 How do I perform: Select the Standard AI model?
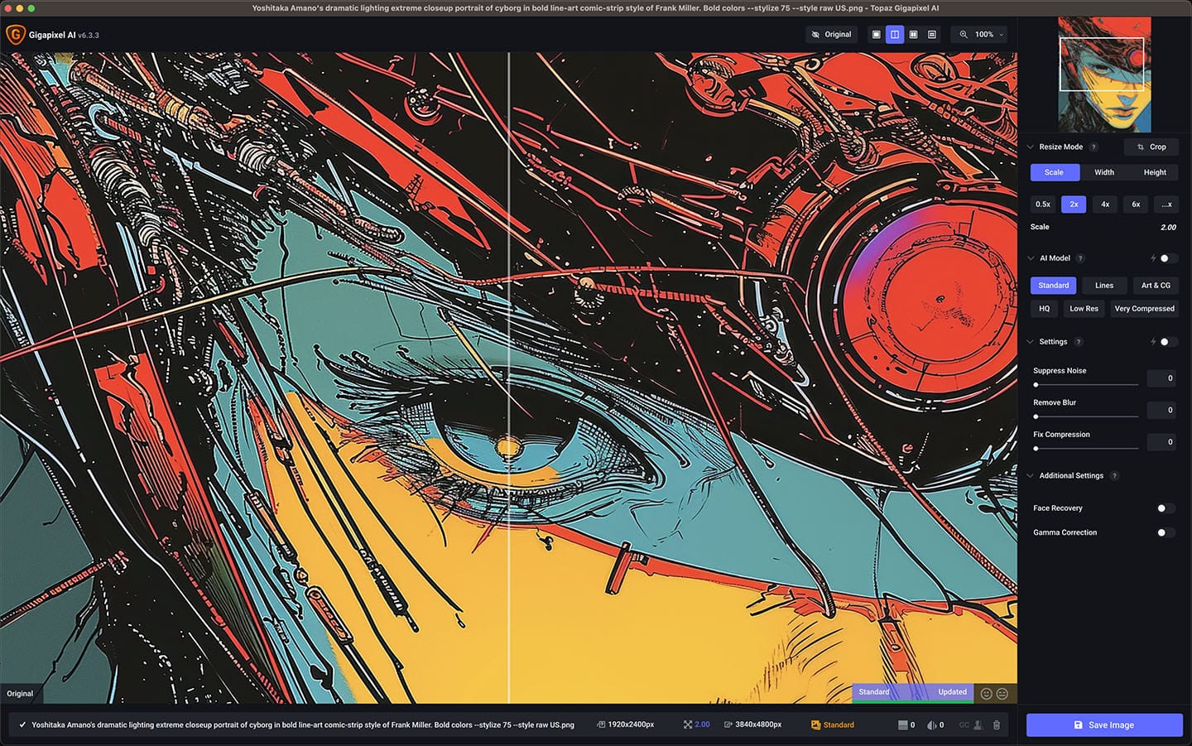1054,286
